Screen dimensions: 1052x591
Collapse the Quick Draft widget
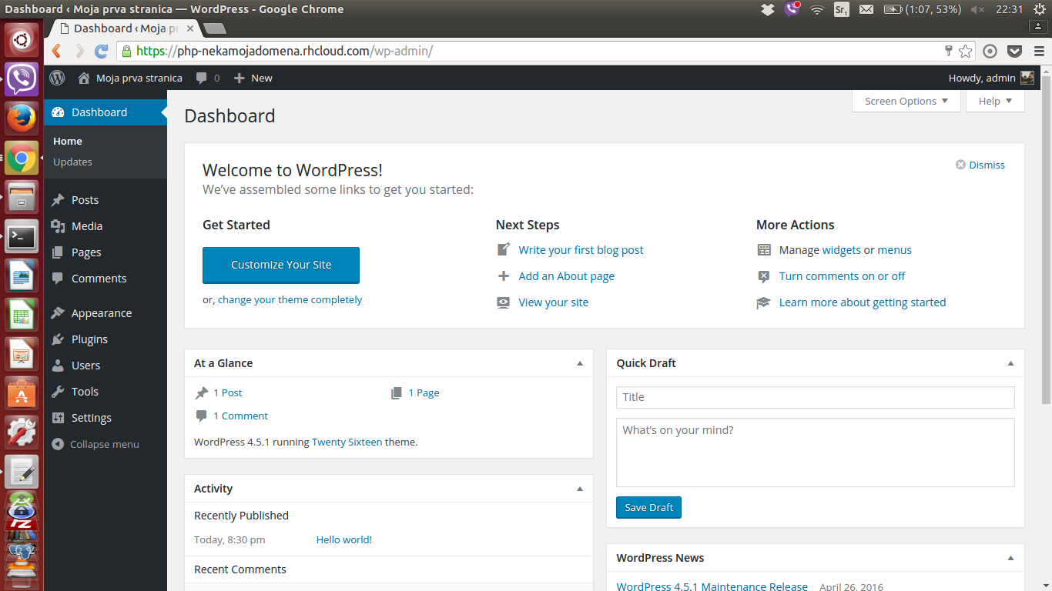(1010, 363)
